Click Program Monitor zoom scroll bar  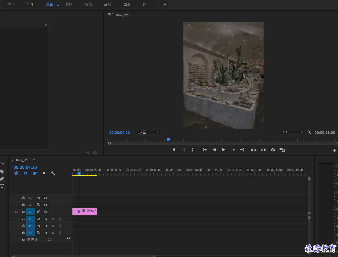(223, 143)
